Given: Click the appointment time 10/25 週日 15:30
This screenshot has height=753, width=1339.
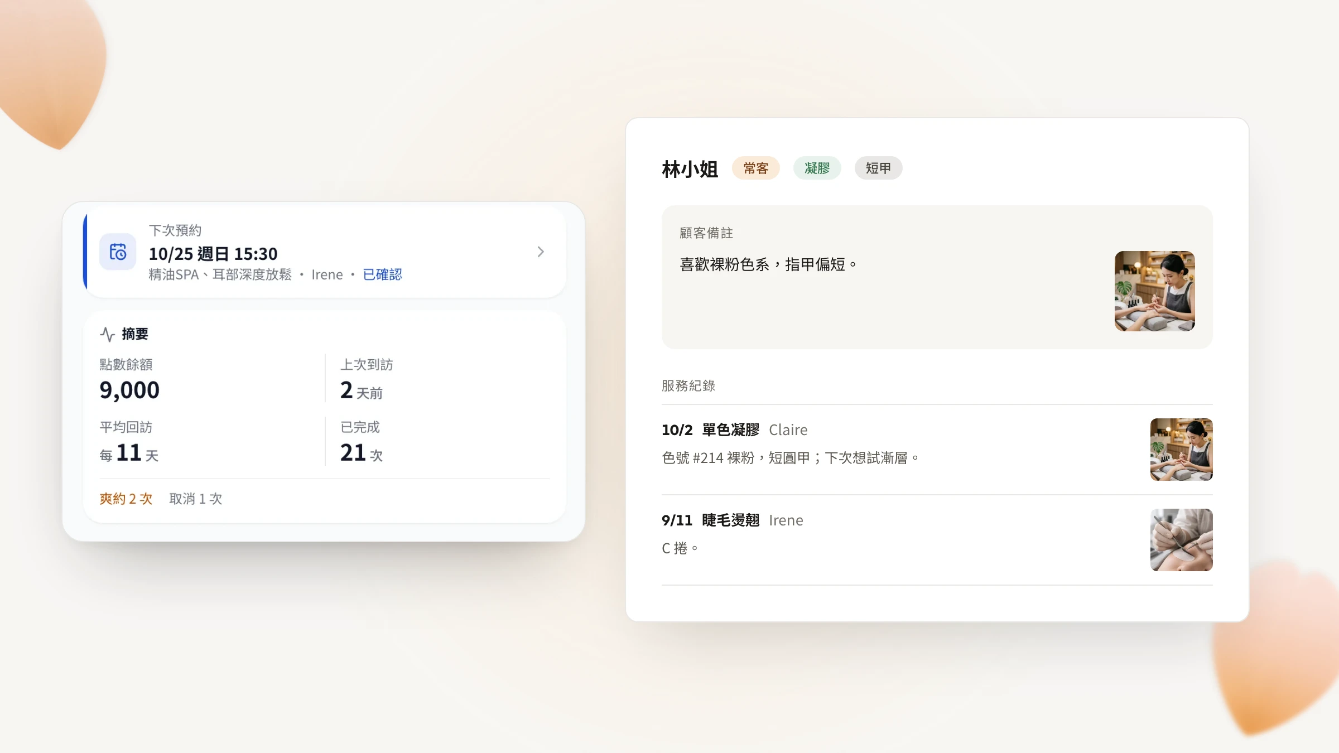Looking at the screenshot, I should pos(213,254).
